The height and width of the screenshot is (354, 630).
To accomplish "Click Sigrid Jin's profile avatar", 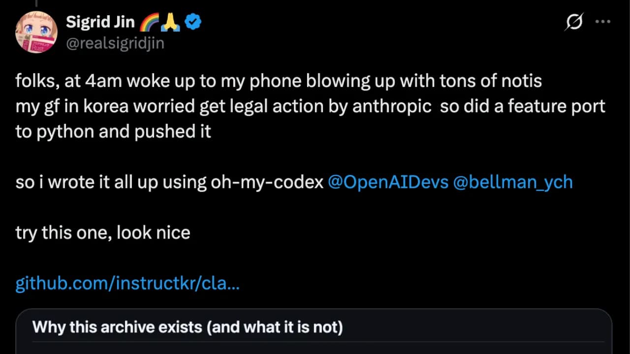I will (x=36, y=31).
